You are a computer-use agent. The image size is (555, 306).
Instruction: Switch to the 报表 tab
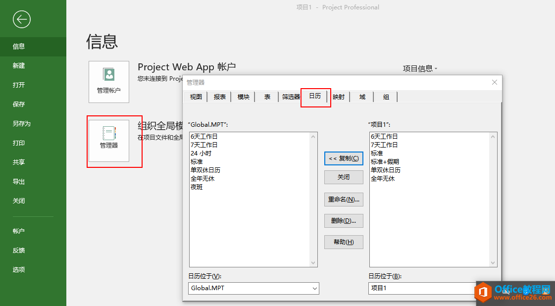219,97
